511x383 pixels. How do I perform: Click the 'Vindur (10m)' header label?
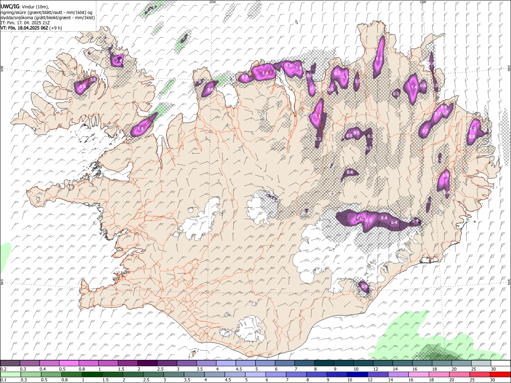[35, 7]
